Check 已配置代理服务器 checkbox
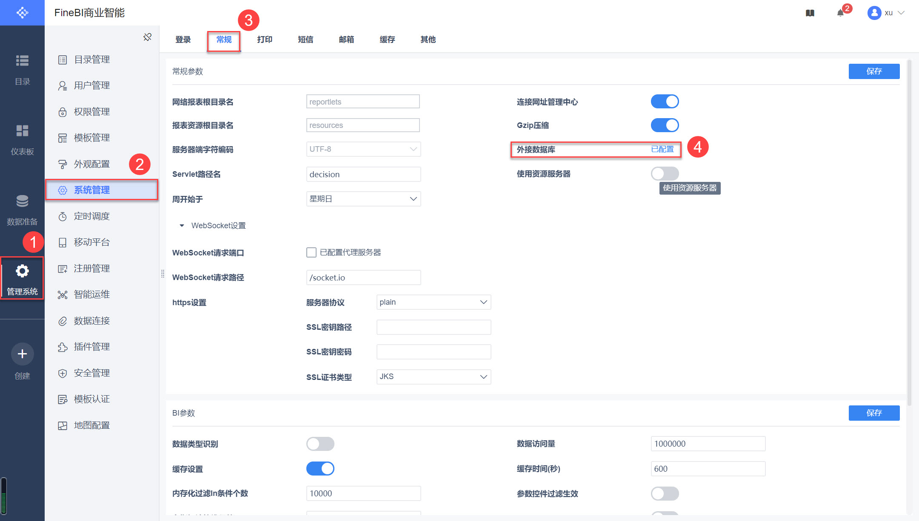The height and width of the screenshot is (521, 919). 311,252
